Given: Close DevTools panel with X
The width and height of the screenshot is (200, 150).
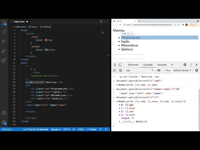Looking at the screenshot, I should pos(197,65).
